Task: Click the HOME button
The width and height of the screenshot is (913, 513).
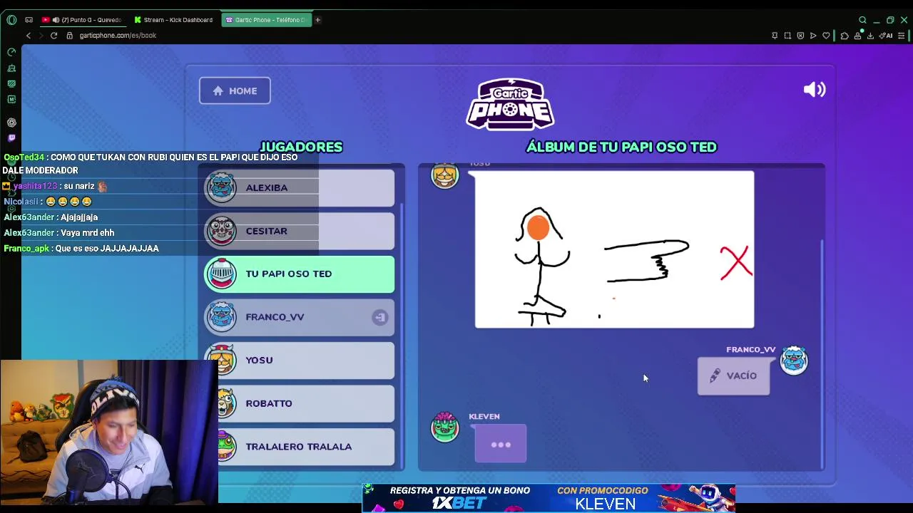Action: pos(235,90)
